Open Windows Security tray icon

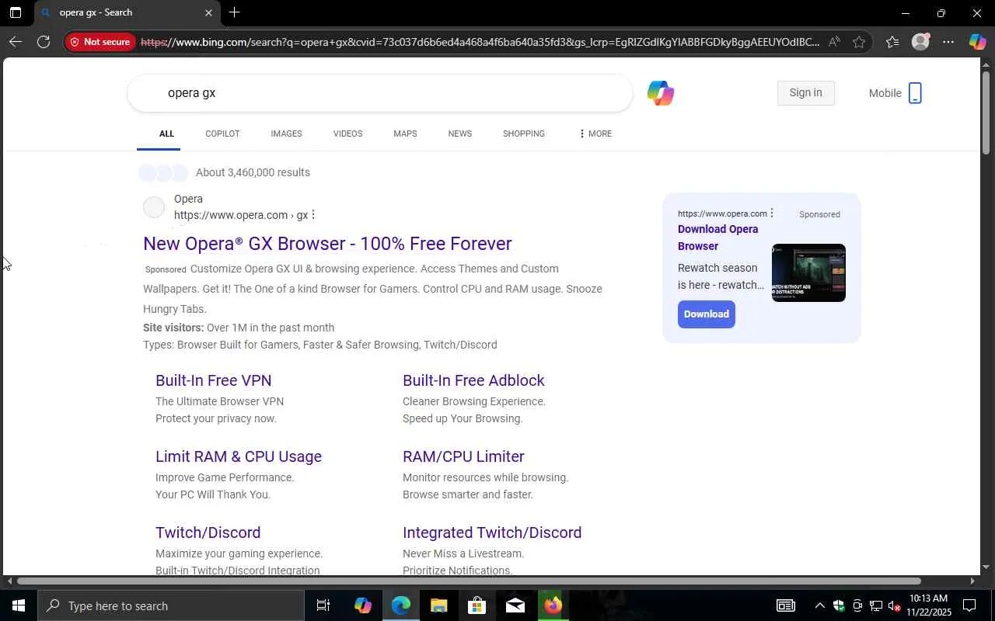coord(839,605)
